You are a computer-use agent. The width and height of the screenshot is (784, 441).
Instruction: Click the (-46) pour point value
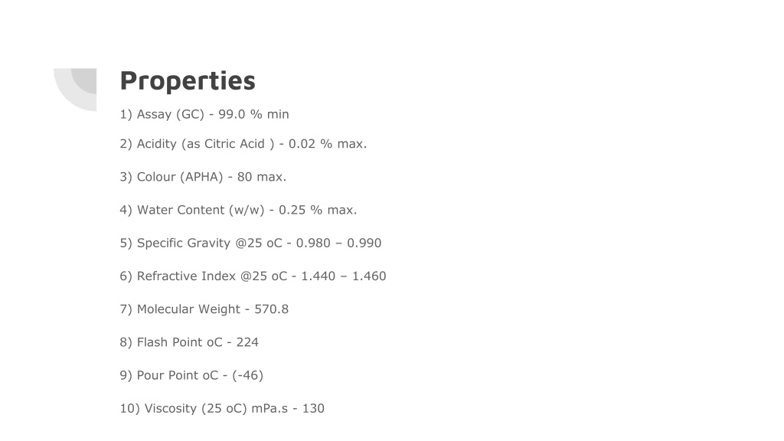(x=247, y=375)
